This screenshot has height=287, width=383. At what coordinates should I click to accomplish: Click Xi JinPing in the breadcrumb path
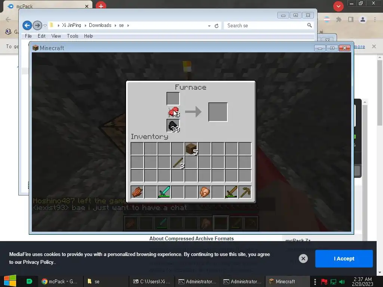coord(71,25)
